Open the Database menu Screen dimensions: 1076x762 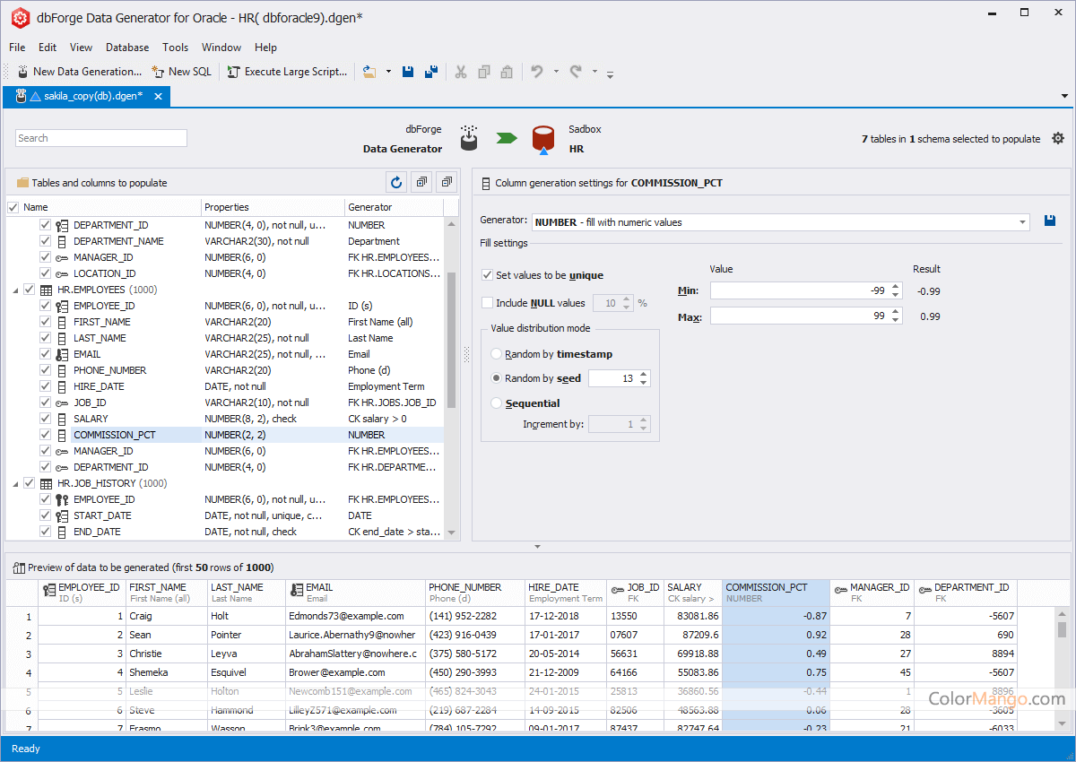coord(127,48)
